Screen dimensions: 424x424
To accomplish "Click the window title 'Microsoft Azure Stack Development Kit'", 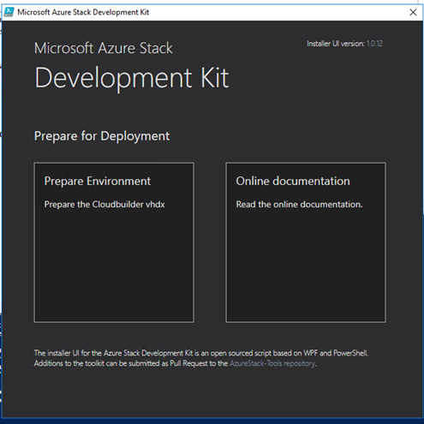I will (x=83, y=12).
